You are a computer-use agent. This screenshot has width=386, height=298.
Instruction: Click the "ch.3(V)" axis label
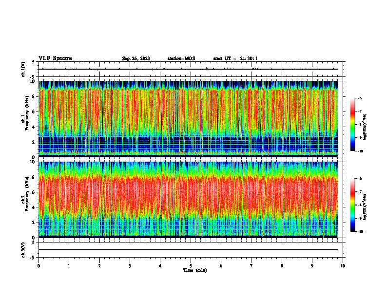click(23, 250)
